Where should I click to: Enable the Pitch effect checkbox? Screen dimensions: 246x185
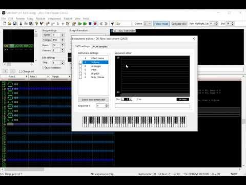(80, 70)
